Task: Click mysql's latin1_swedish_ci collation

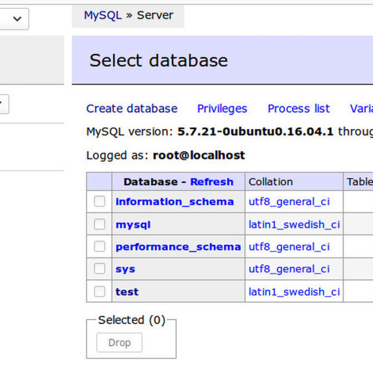Action: [x=294, y=224]
